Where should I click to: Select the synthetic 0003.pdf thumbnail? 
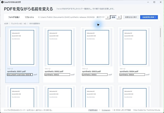(x=97, y=47)
